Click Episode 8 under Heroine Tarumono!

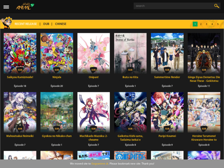click(204, 145)
